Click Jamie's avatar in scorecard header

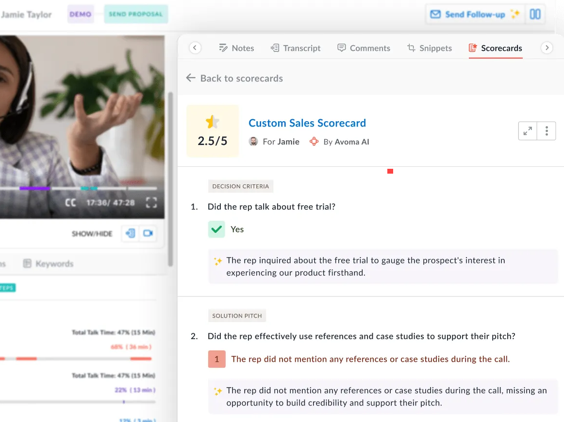pyautogui.click(x=253, y=141)
